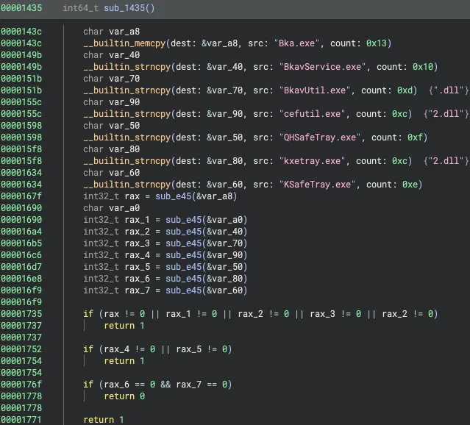470x425 pixels.
Task: Click rax_7 in the third if condition
Action: 189,385
